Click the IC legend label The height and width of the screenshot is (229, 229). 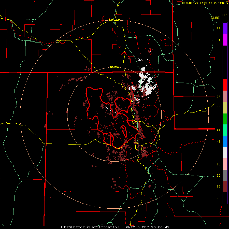(219, 164)
